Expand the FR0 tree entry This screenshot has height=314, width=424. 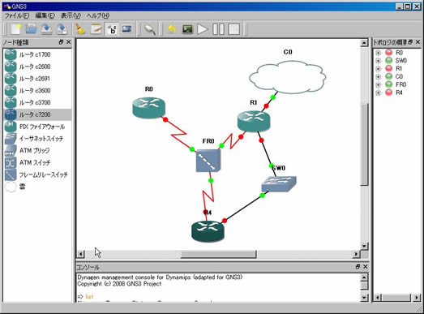379,84
